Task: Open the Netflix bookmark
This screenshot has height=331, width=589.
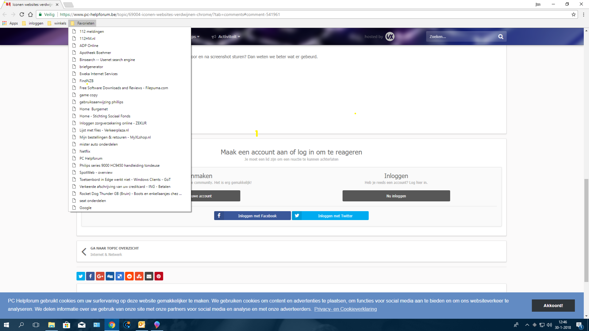Action: point(129,151)
